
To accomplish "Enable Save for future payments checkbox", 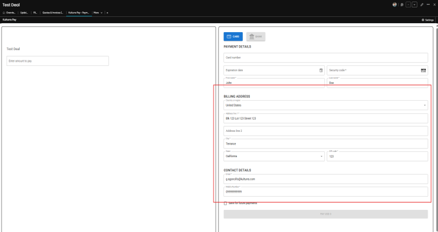I will point(226,203).
